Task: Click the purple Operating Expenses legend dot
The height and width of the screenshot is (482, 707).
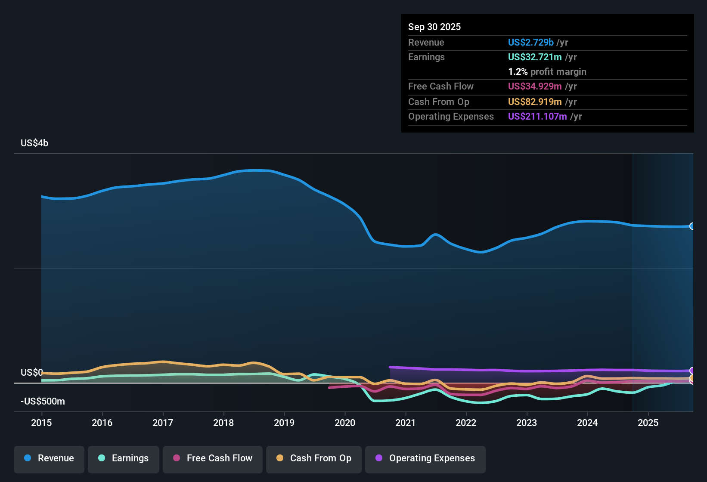Action: 378,458
